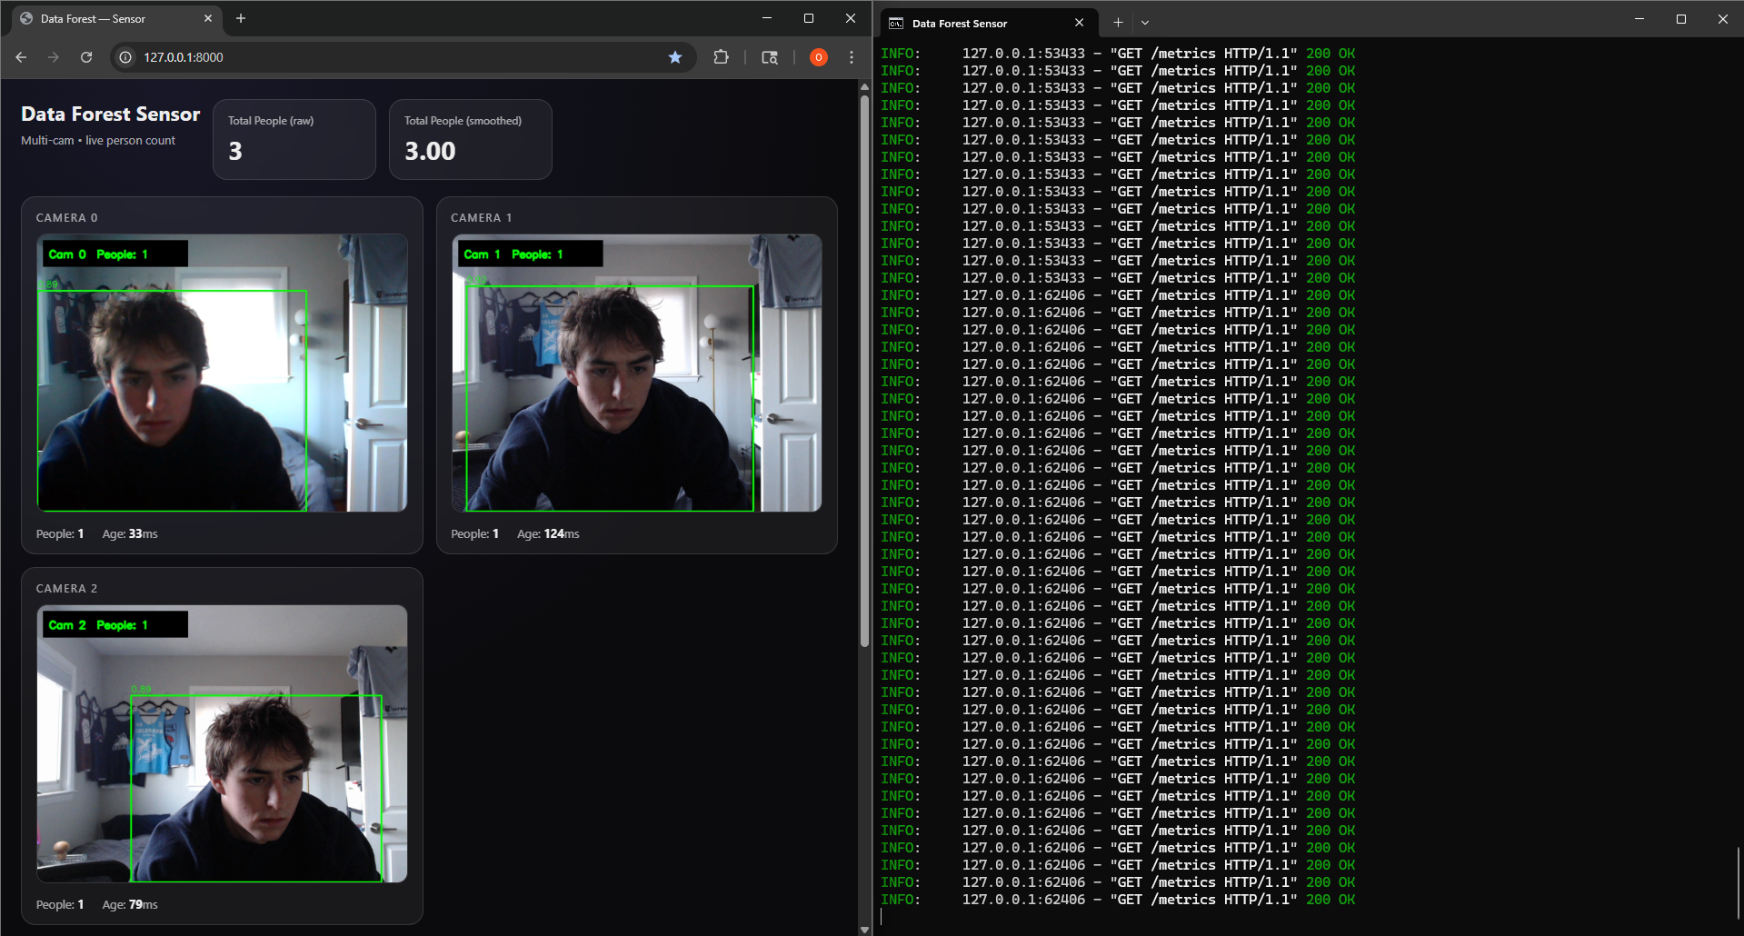
Task: Reload the Data Forest Sensor page
Action: pos(86,57)
